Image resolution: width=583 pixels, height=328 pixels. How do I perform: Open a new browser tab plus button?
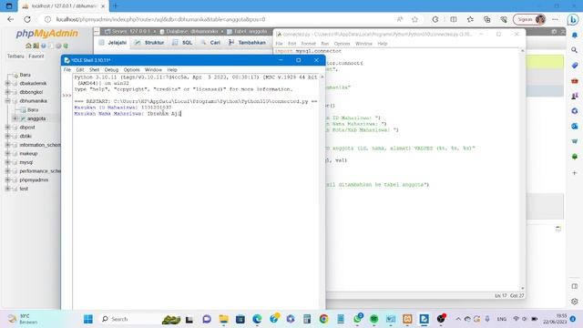click(116, 6)
